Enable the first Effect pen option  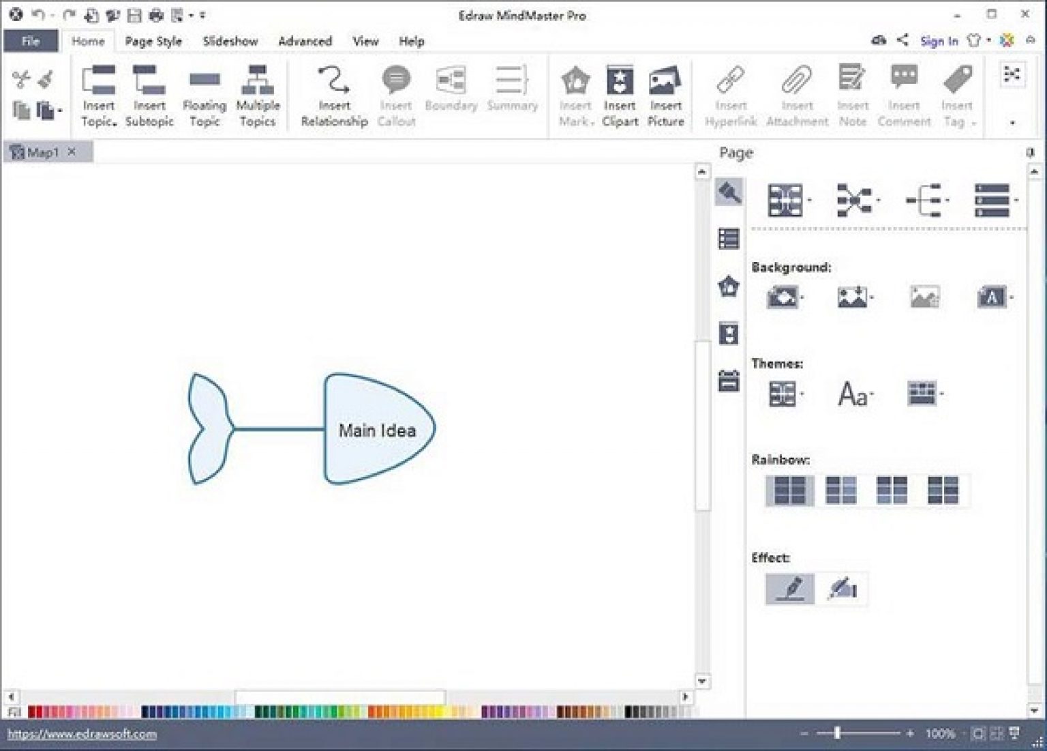point(790,589)
